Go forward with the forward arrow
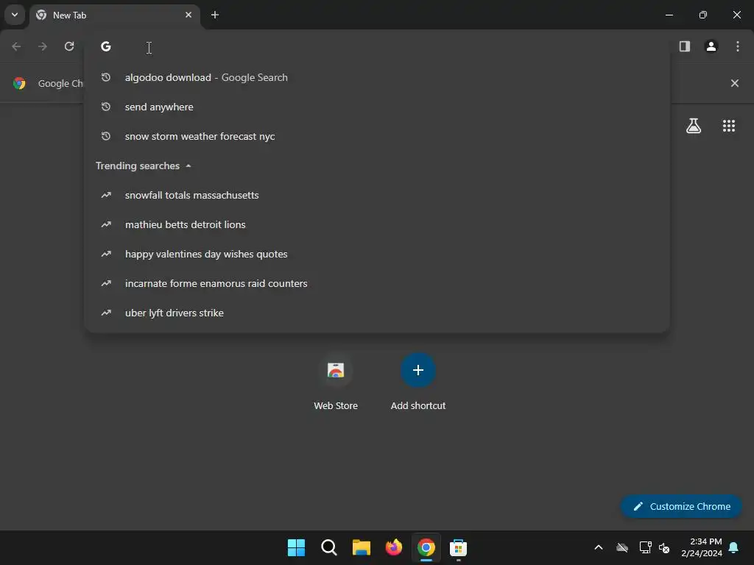Image resolution: width=754 pixels, height=565 pixels. (43, 46)
